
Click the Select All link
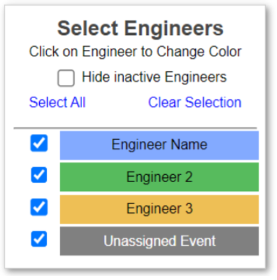coord(57,103)
